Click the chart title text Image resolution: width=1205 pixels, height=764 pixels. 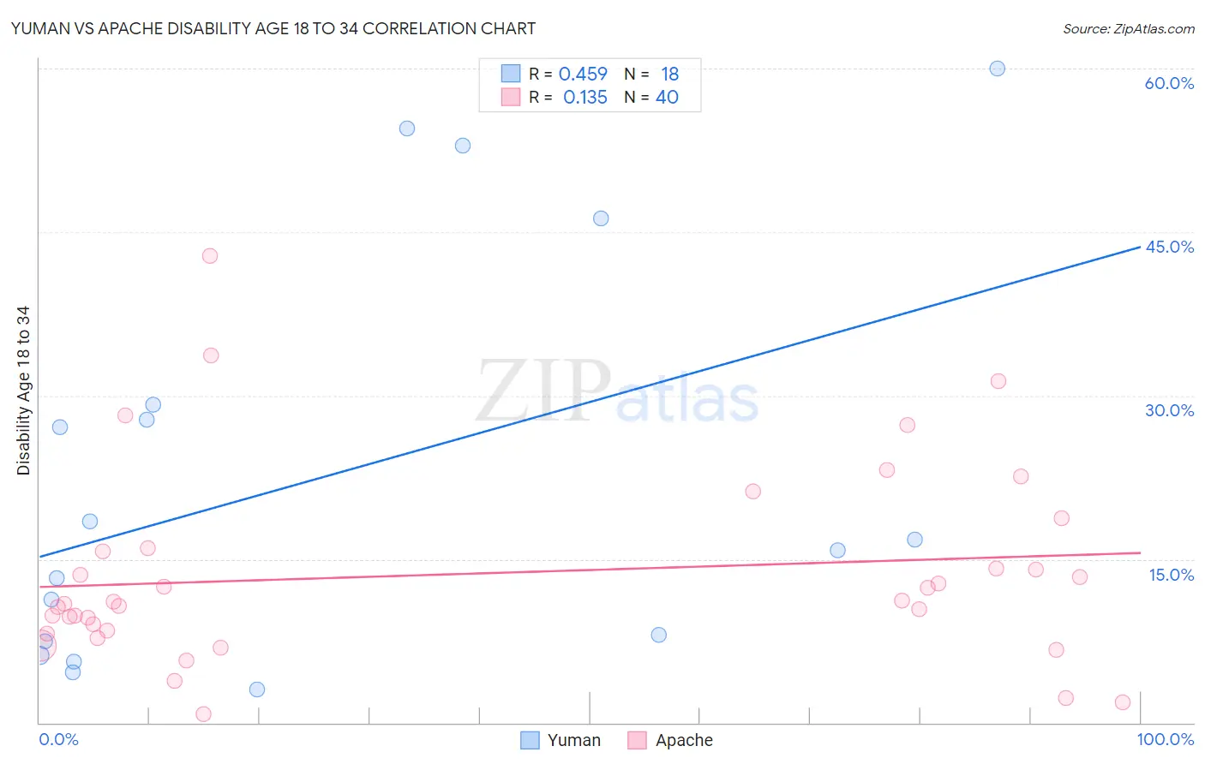coord(273,28)
